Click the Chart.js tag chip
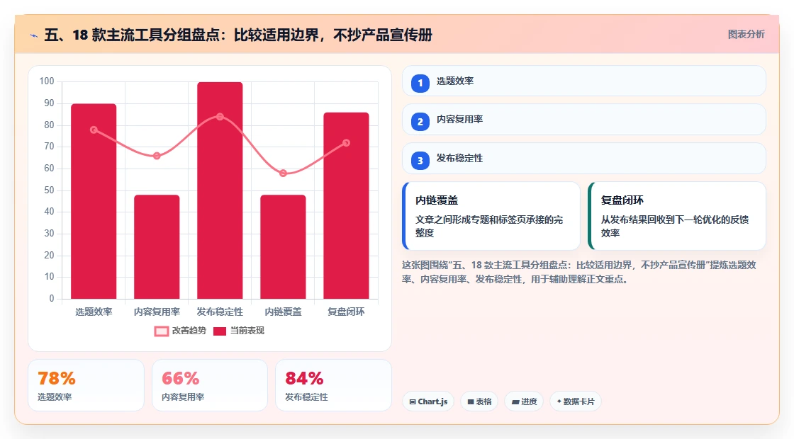 tap(428, 401)
